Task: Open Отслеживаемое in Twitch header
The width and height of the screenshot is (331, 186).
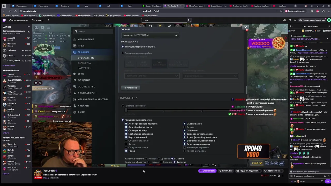Action: pos(18,20)
